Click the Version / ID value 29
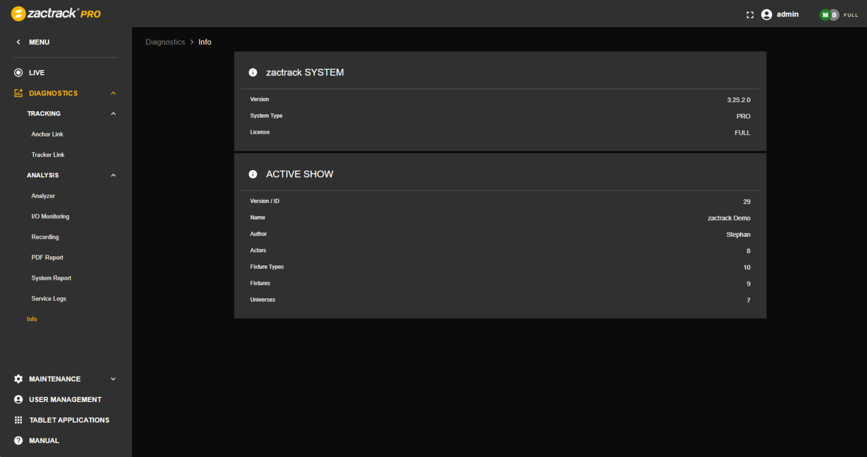The image size is (867, 457). (x=747, y=201)
